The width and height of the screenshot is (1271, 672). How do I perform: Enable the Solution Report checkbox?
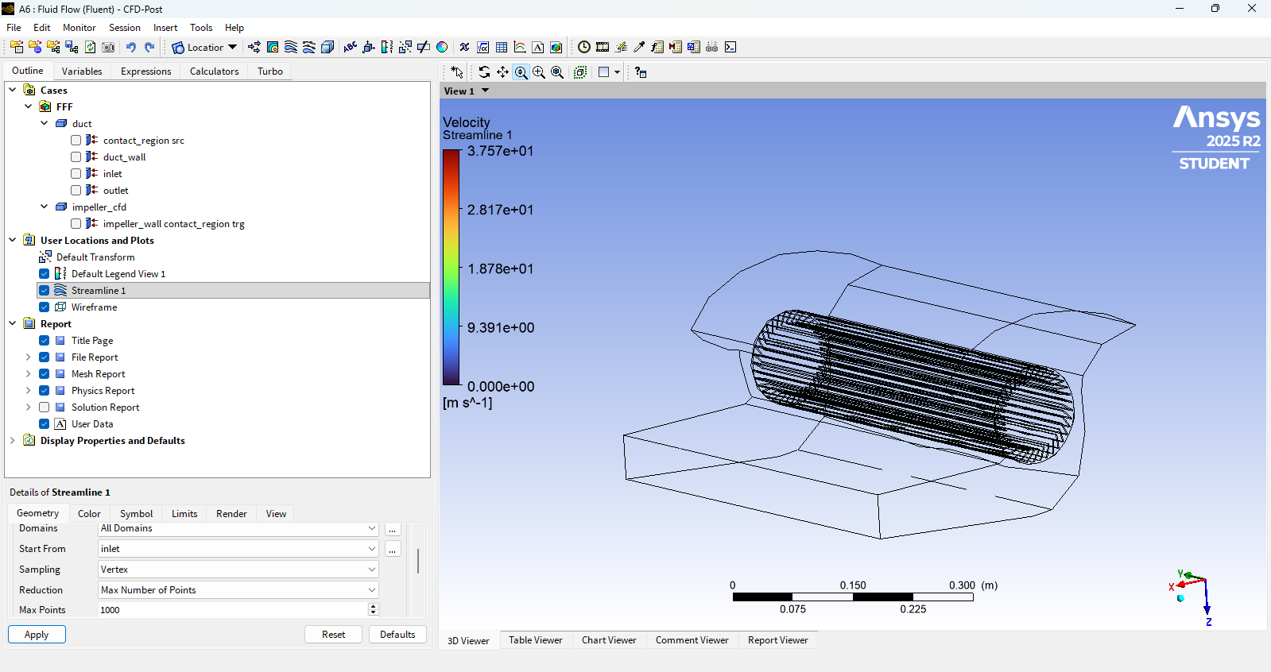coord(45,407)
